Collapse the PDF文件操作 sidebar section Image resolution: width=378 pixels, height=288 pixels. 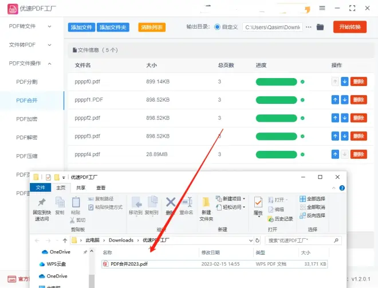[49, 64]
